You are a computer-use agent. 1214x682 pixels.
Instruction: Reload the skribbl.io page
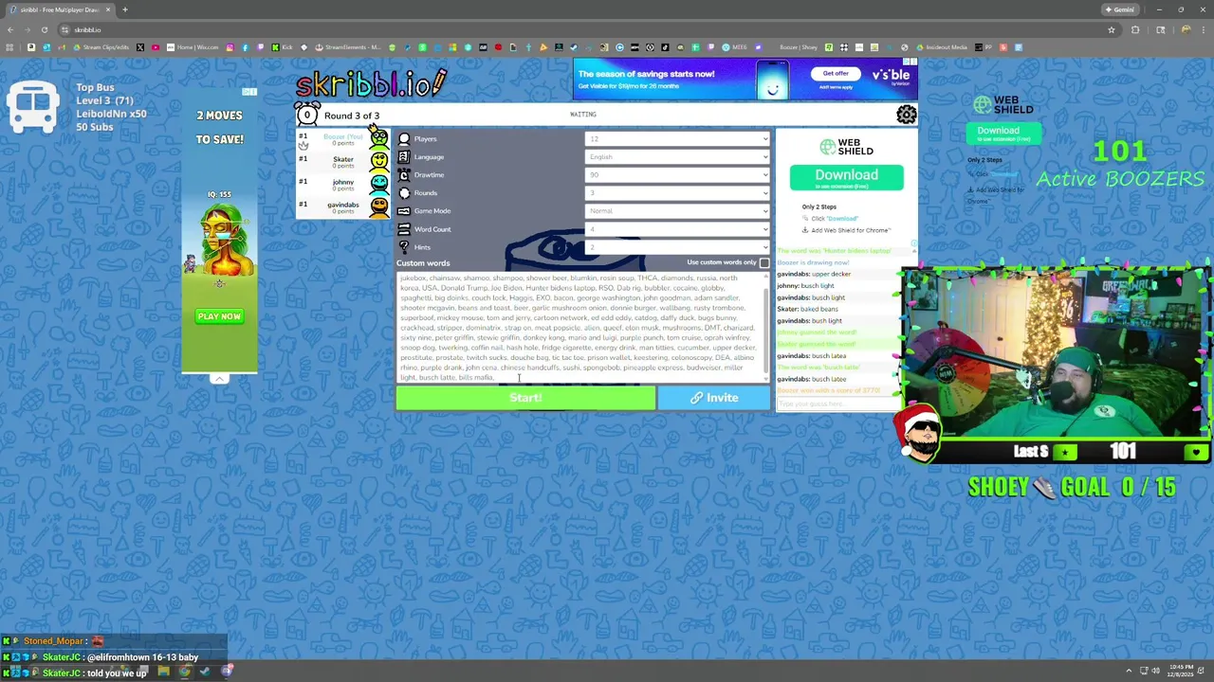44,29
